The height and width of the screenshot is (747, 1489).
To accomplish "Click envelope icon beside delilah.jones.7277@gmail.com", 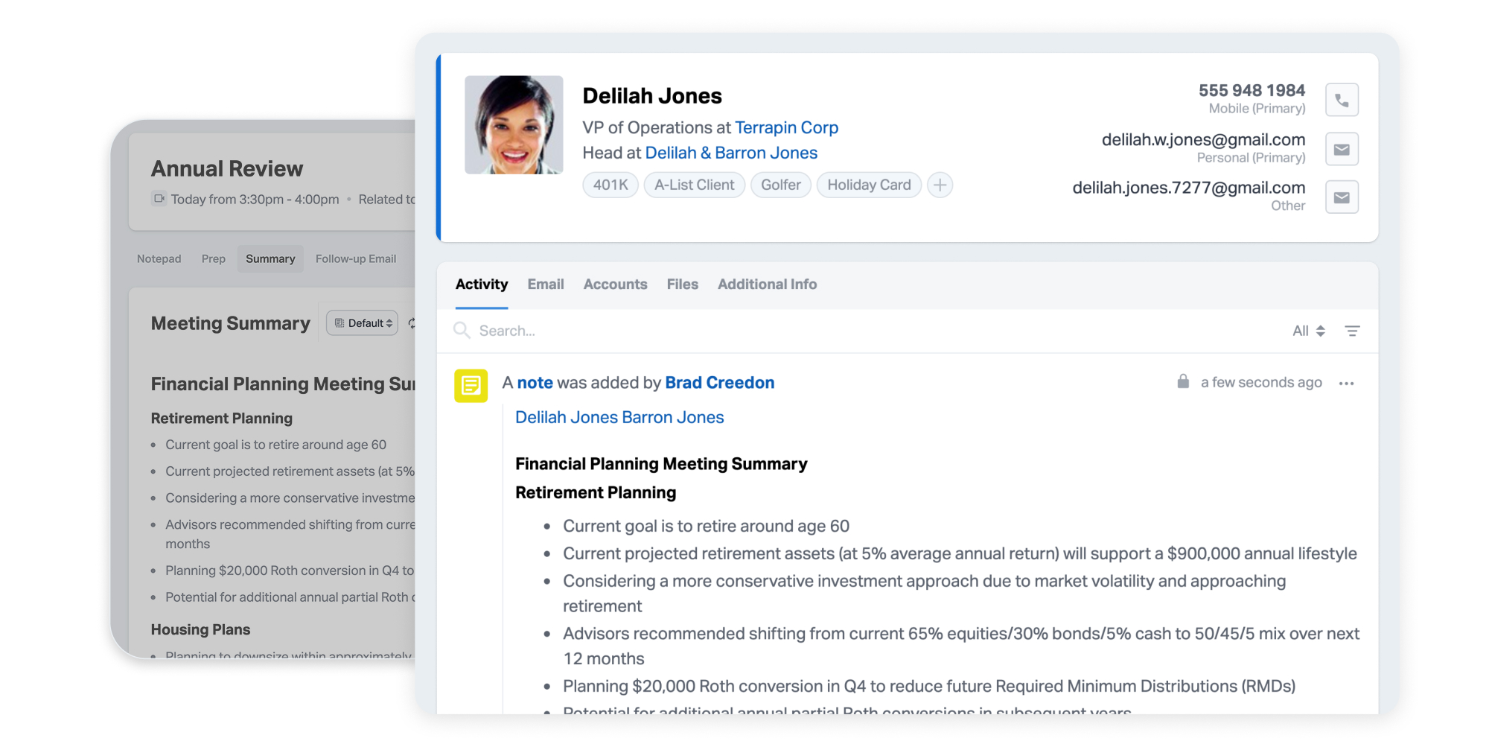I will [1342, 197].
